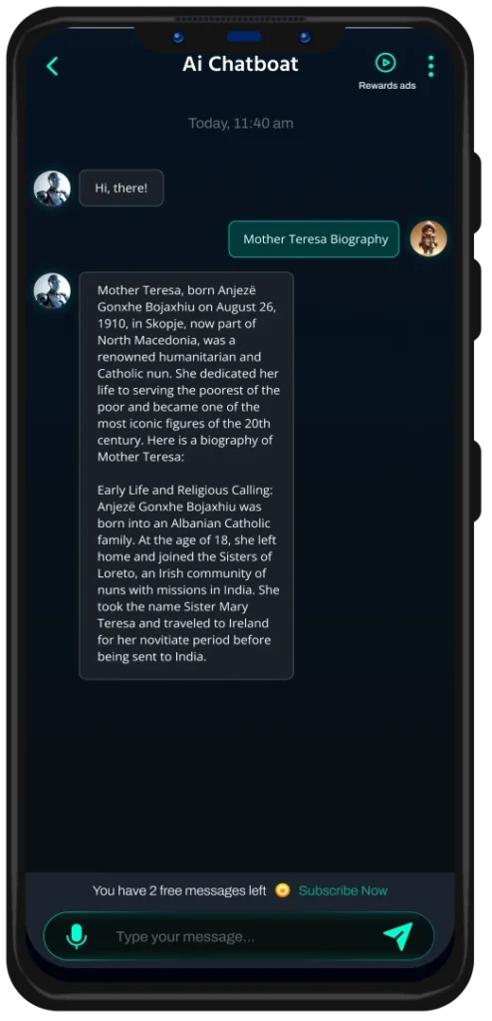Tap the 2 free messages left notice

179,890
